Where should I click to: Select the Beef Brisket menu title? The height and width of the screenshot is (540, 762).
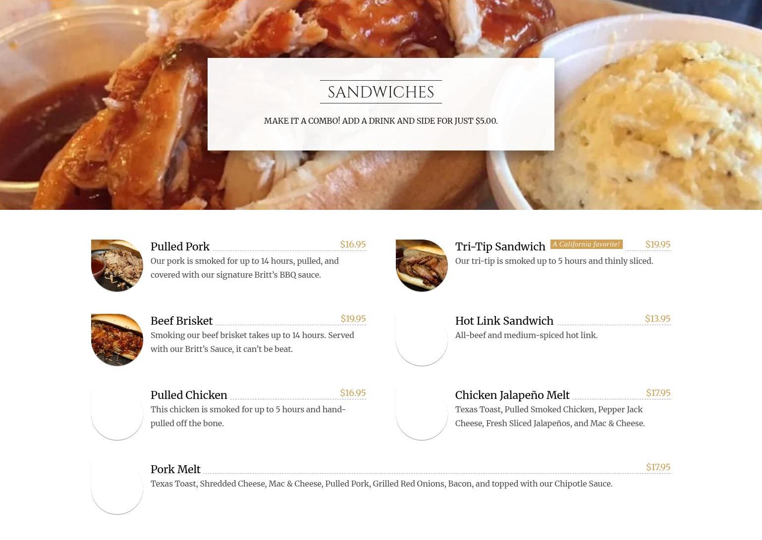pyautogui.click(x=181, y=321)
